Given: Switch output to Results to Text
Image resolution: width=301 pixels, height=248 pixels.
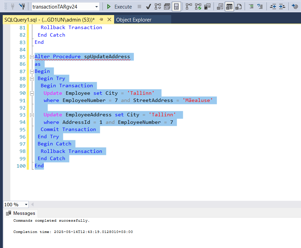Looking at the screenshot, I should click(x=220, y=7).
